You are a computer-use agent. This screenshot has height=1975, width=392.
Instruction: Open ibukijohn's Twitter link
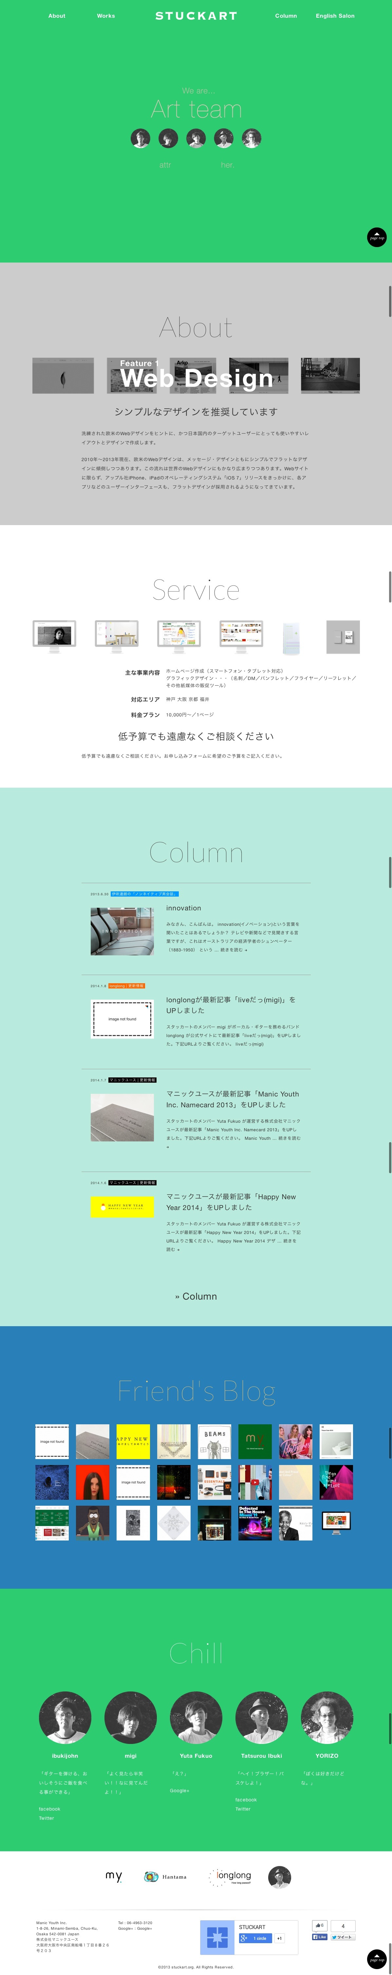(x=47, y=1818)
